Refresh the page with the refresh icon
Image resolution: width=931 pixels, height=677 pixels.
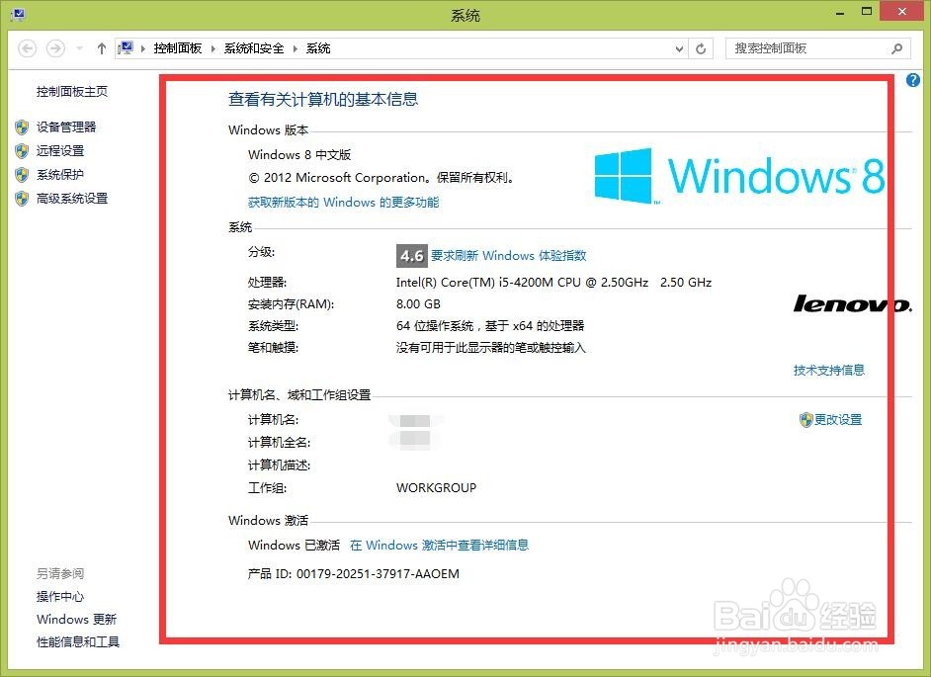tap(701, 48)
